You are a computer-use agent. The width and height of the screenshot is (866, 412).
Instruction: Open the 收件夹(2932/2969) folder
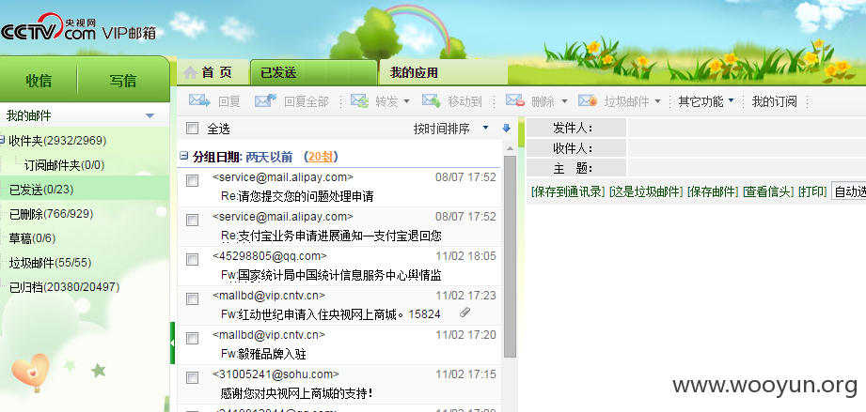[57, 141]
